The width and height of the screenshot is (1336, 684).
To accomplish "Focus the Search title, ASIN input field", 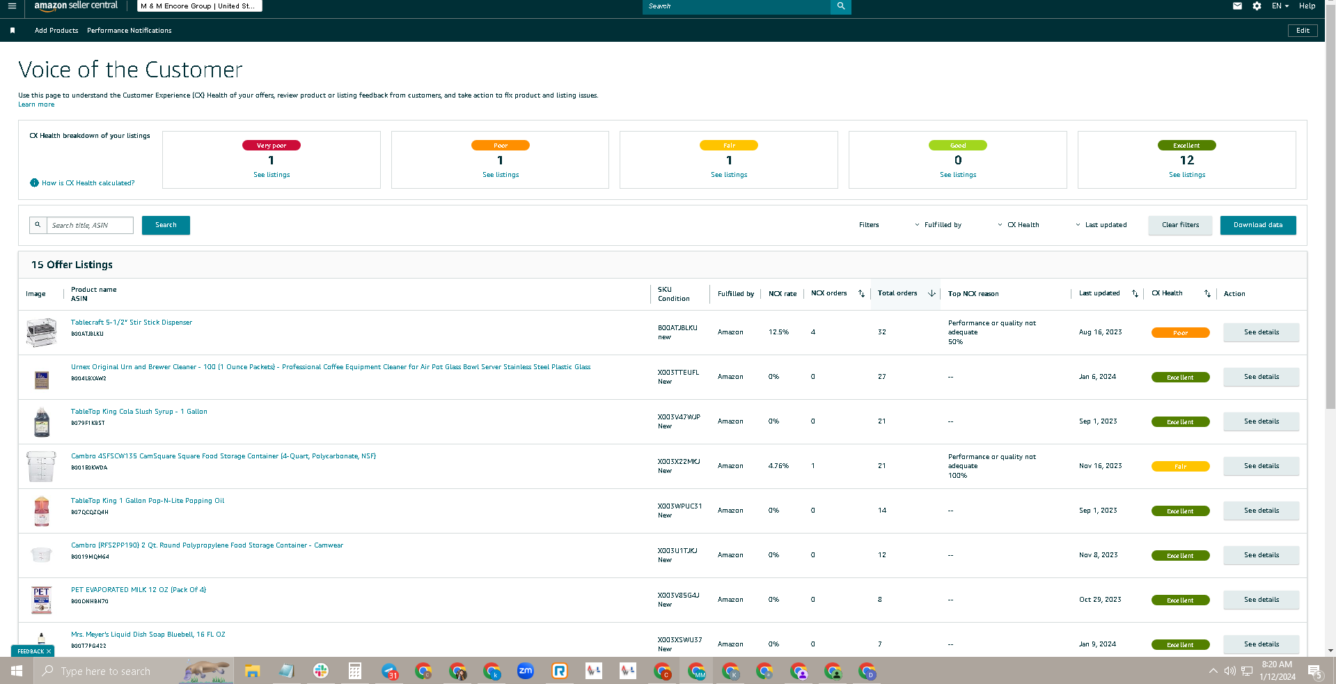I will 90,225.
